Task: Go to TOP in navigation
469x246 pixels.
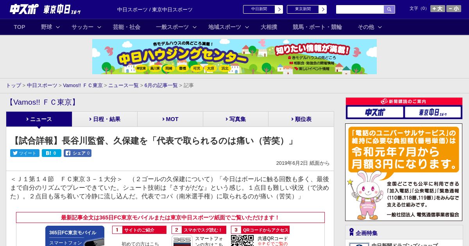Action: click(20, 27)
